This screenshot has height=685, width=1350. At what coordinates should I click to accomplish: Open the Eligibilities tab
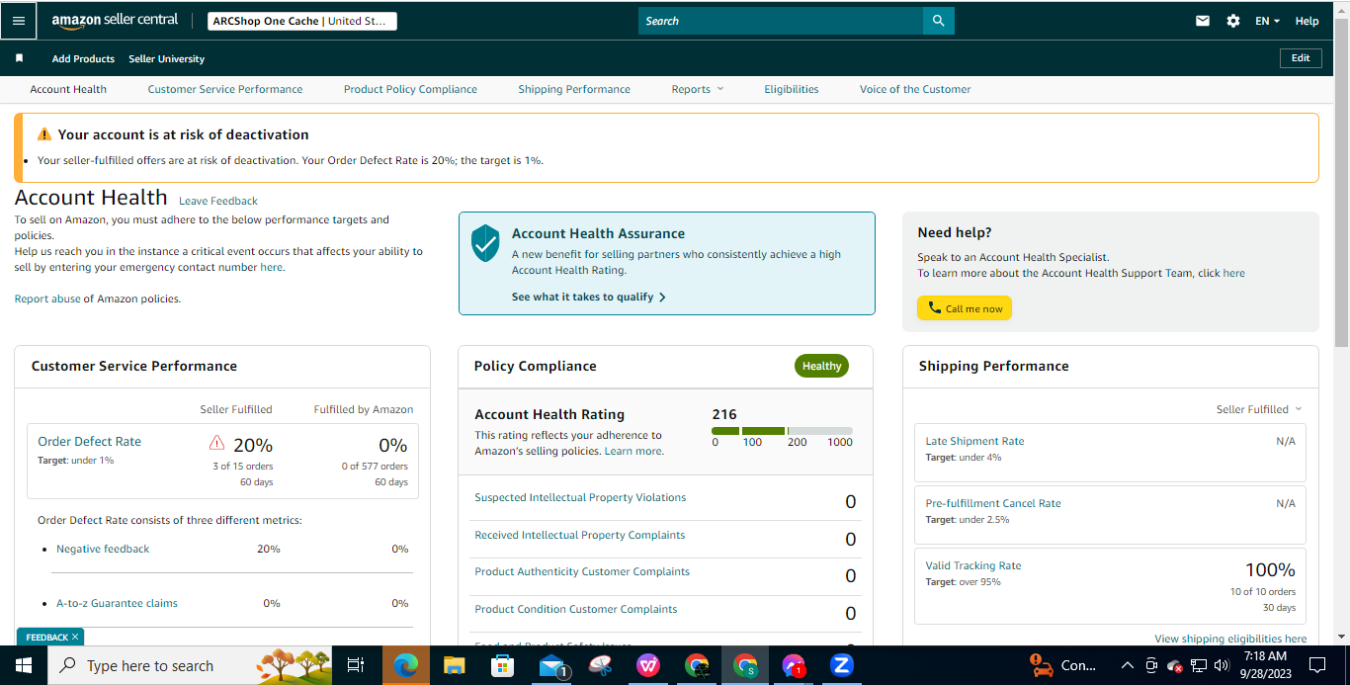[x=792, y=89]
